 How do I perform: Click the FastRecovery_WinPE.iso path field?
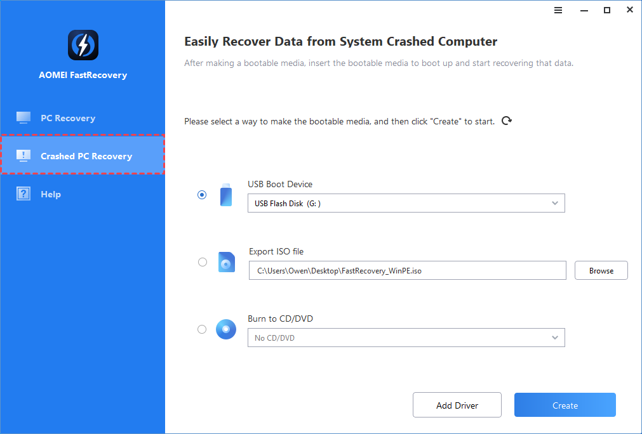[406, 270]
